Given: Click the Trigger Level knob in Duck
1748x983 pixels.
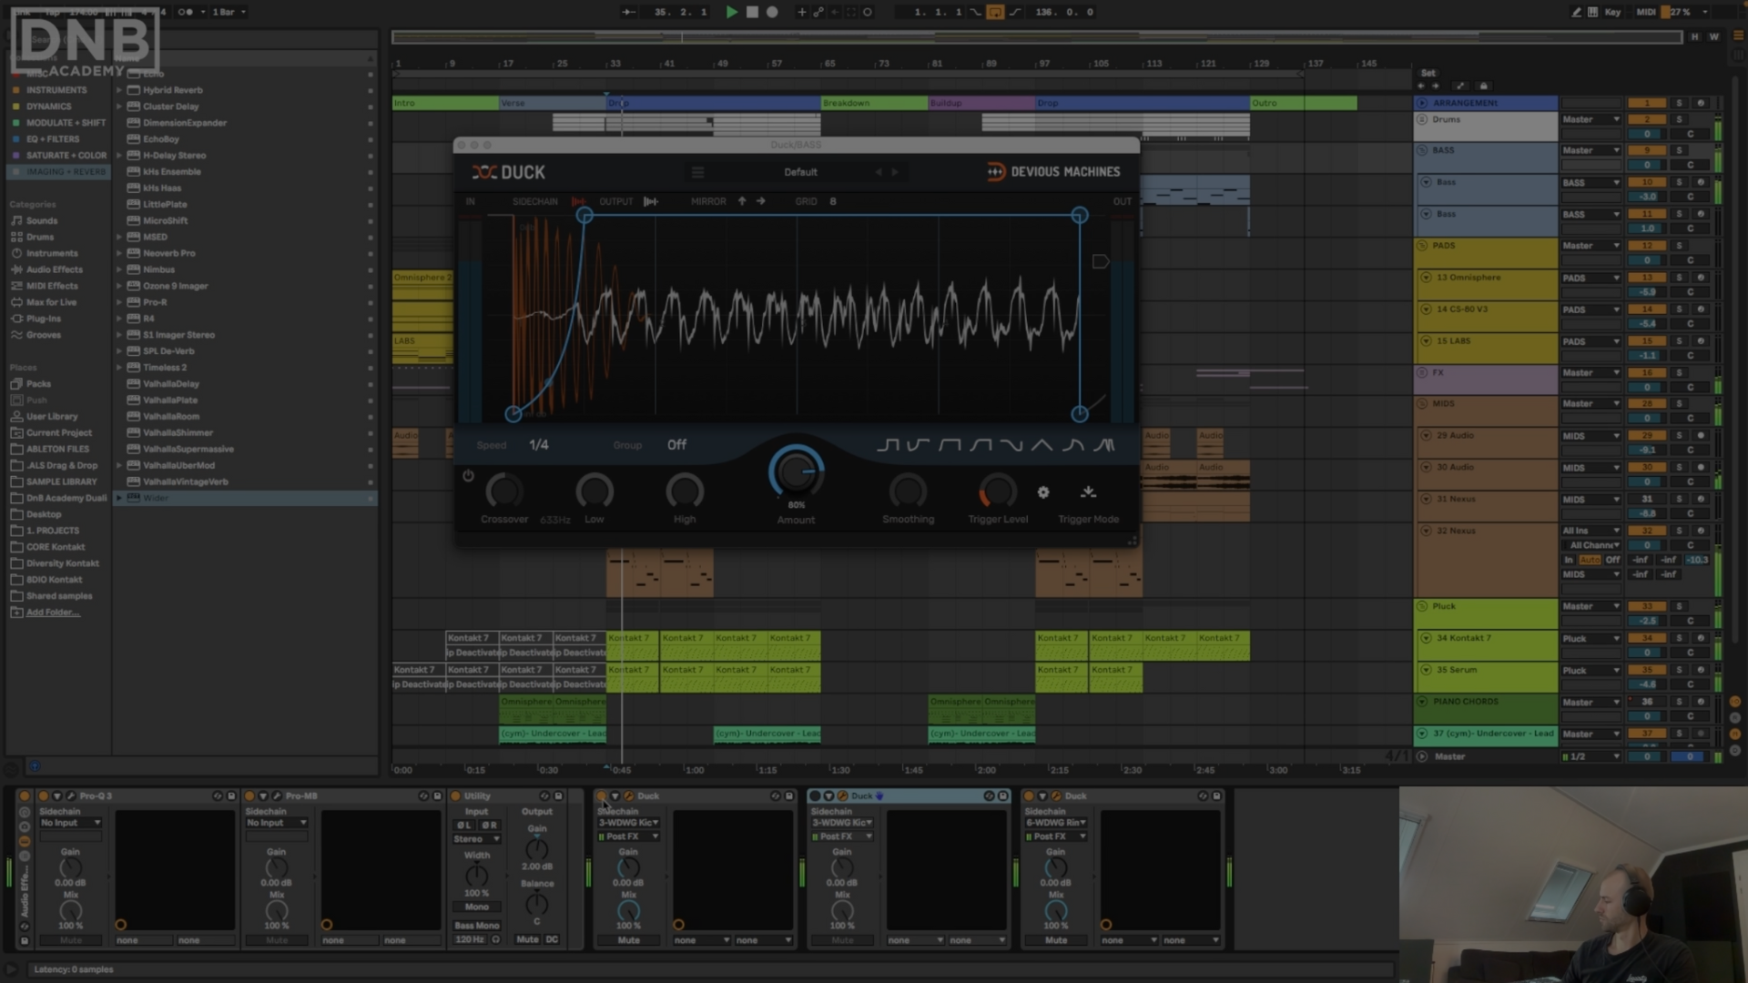Looking at the screenshot, I should point(998,491).
